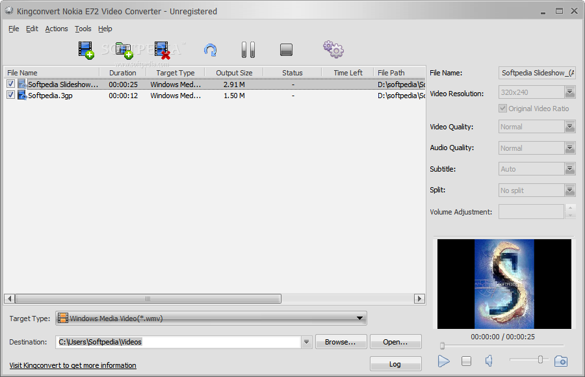Sort by Duration column header
This screenshot has height=377, width=585.
[123, 73]
